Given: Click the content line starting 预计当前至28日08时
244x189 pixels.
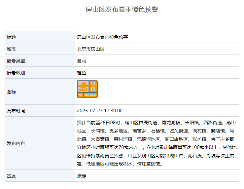Looking at the screenshot, I should pos(156,123).
